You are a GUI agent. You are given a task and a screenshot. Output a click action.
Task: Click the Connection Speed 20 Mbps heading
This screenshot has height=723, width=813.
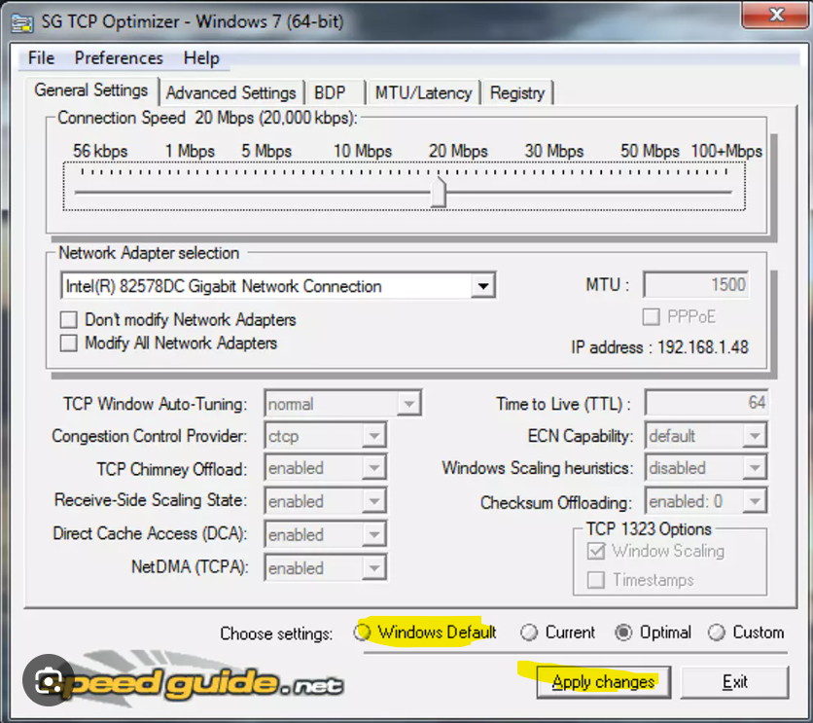(207, 118)
